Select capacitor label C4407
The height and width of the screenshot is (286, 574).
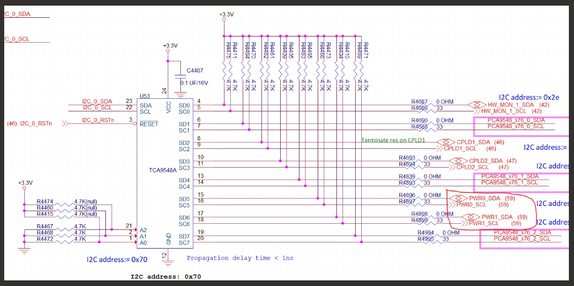pyautogui.click(x=196, y=71)
